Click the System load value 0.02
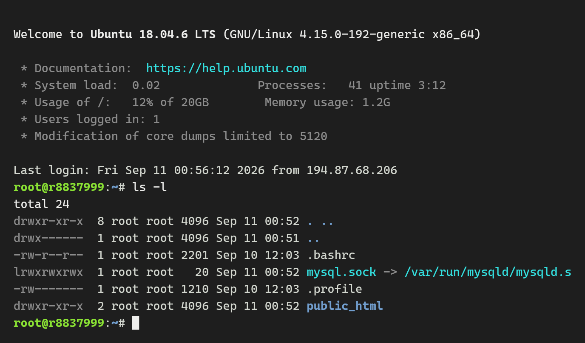 (146, 85)
